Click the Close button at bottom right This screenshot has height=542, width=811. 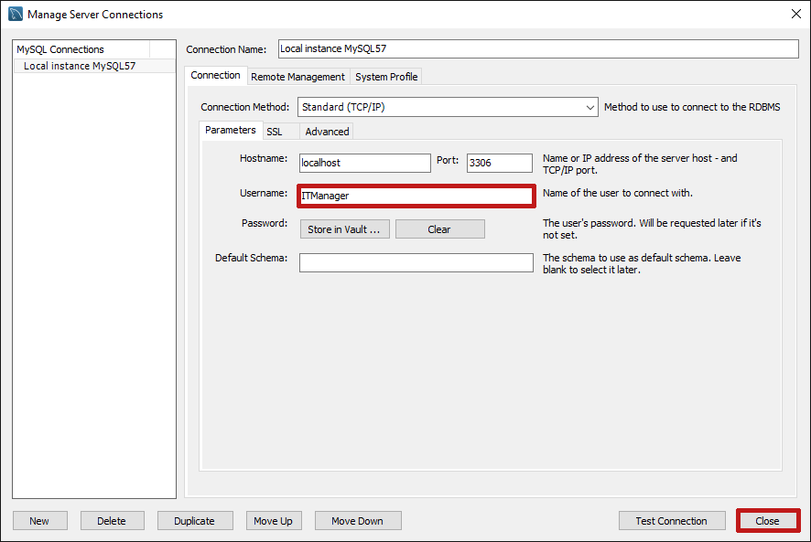(767, 521)
